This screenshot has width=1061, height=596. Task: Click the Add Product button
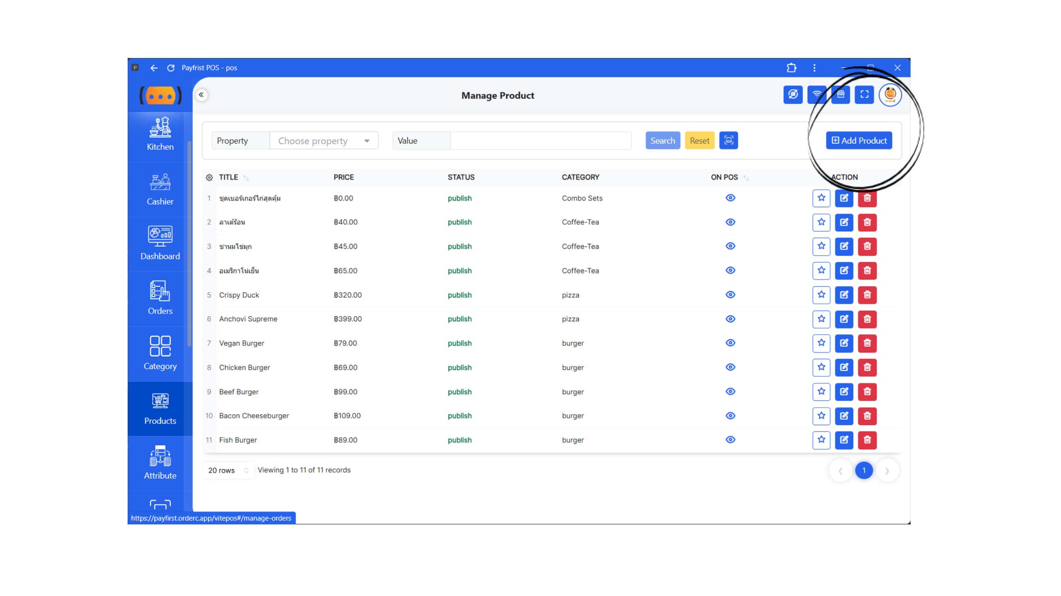click(x=859, y=141)
